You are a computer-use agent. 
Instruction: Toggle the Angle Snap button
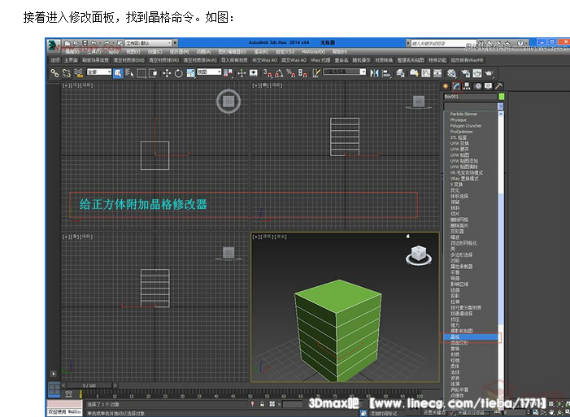[279, 73]
